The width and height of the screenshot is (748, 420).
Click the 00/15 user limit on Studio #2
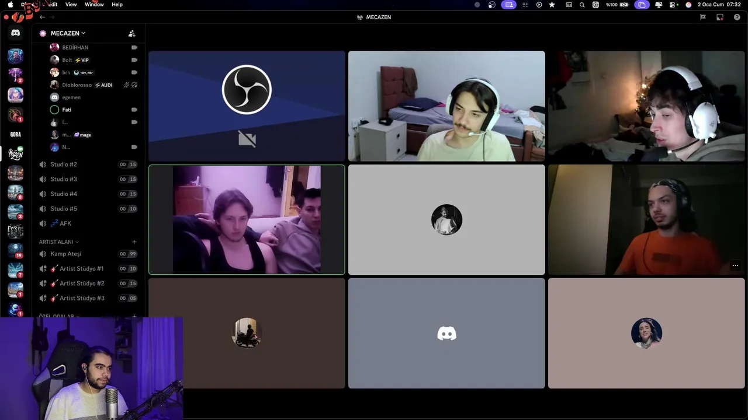coord(128,164)
